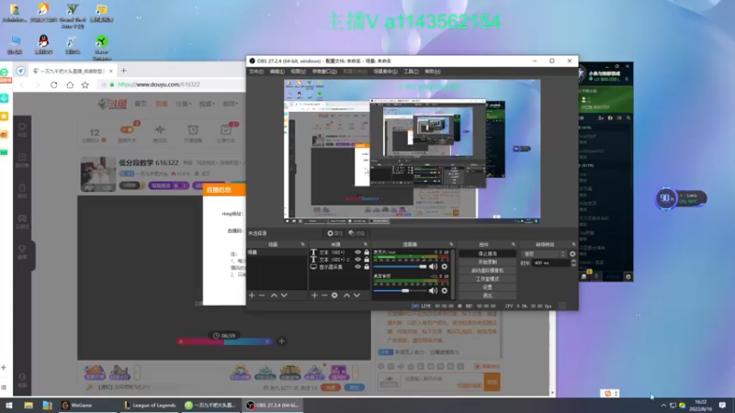The width and height of the screenshot is (735, 413).
Task: Unlock the text (GDI+) 2 source
Action: pyautogui.click(x=367, y=260)
